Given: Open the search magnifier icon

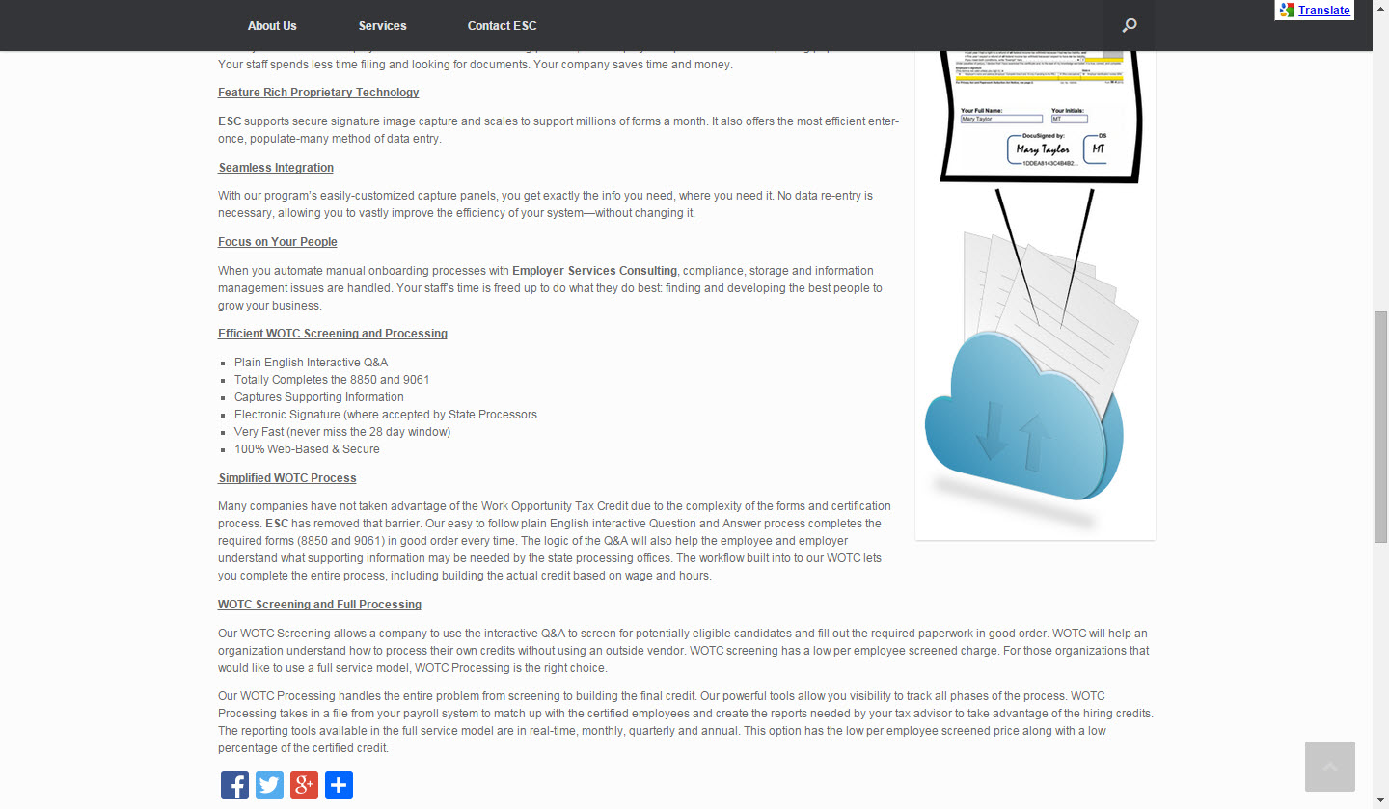Looking at the screenshot, I should click(x=1130, y=26).
